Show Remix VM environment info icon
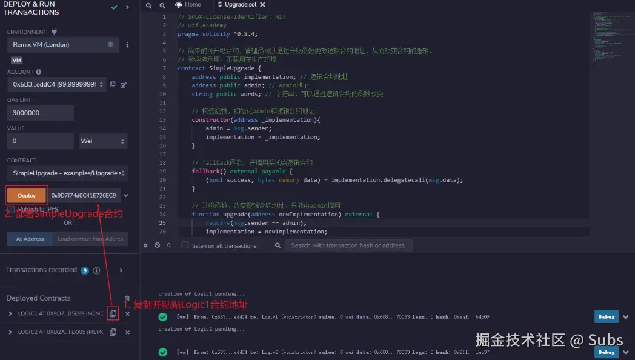The width and height of the screenshot is (635, 360). (127, 44)
